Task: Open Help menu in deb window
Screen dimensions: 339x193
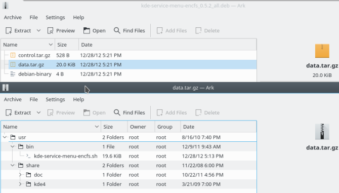Action: pyautogui.click(x=78, y=18)
